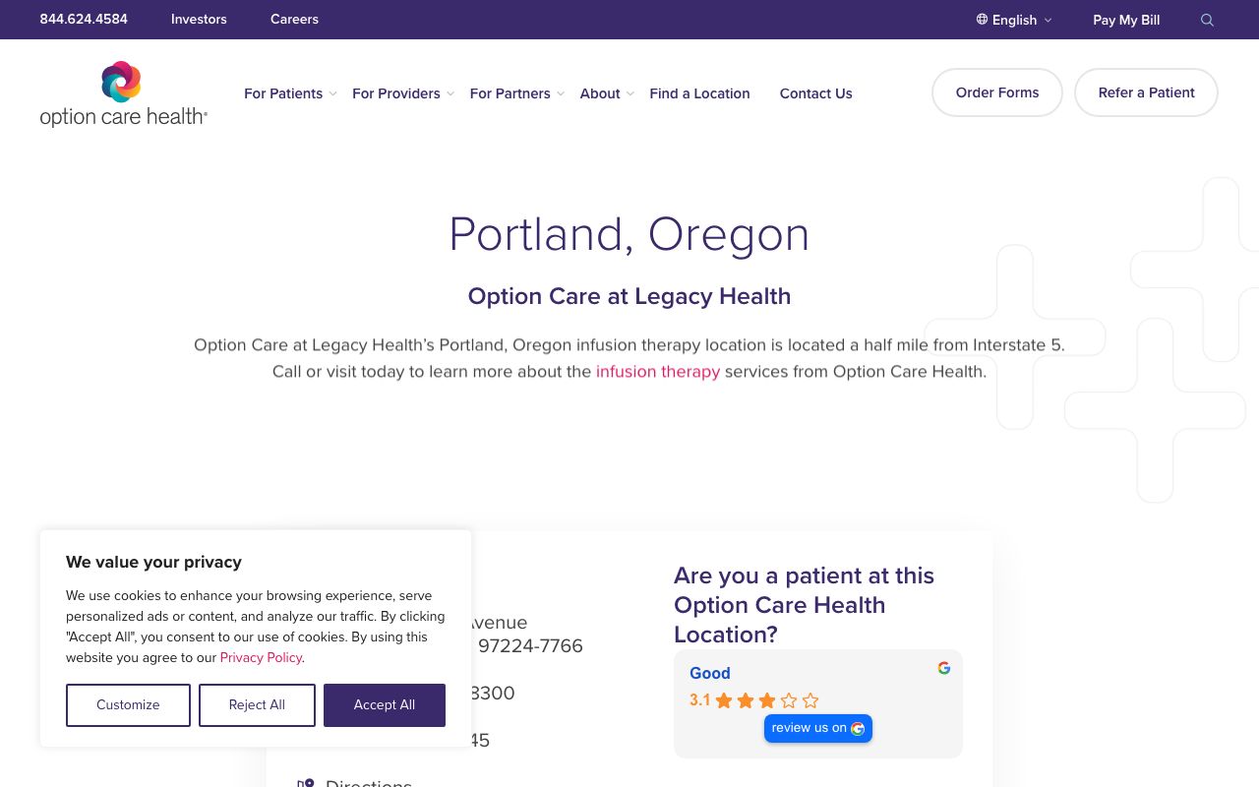The width and height of the screenshot is (1259, 787).
Task: Click the Google G icon on review widget
Action: (943, 667)
